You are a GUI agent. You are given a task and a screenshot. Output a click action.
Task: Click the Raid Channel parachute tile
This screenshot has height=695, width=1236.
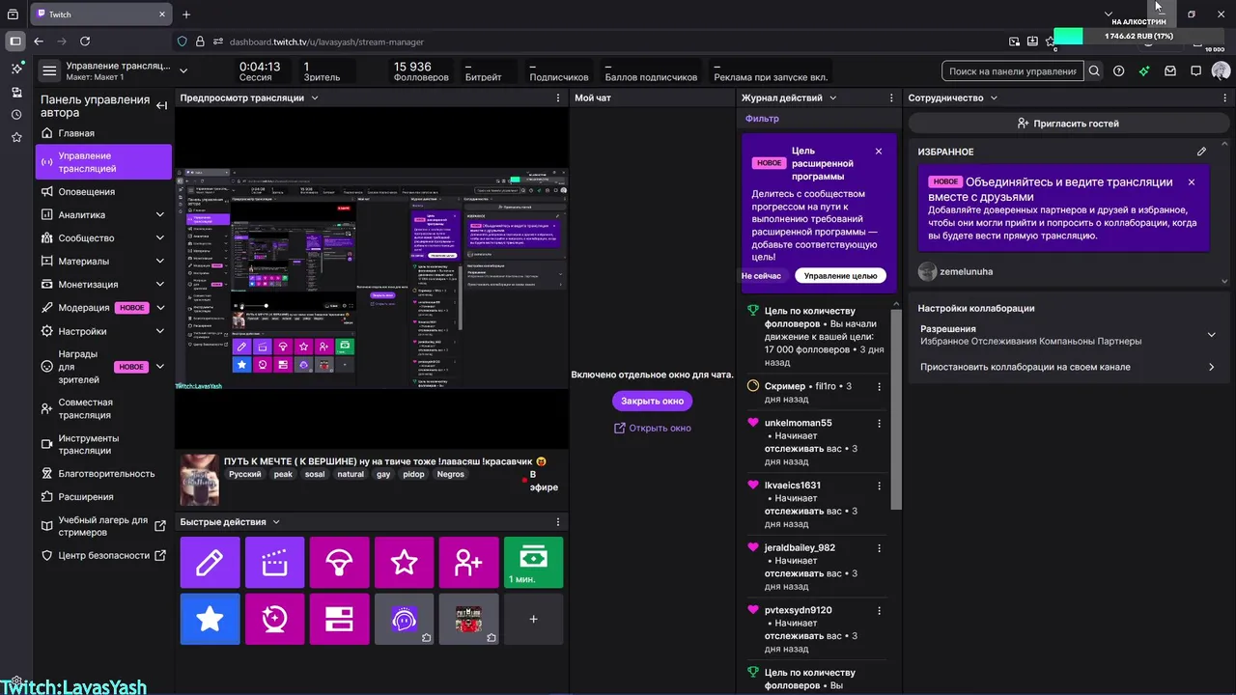click(339, 563)
